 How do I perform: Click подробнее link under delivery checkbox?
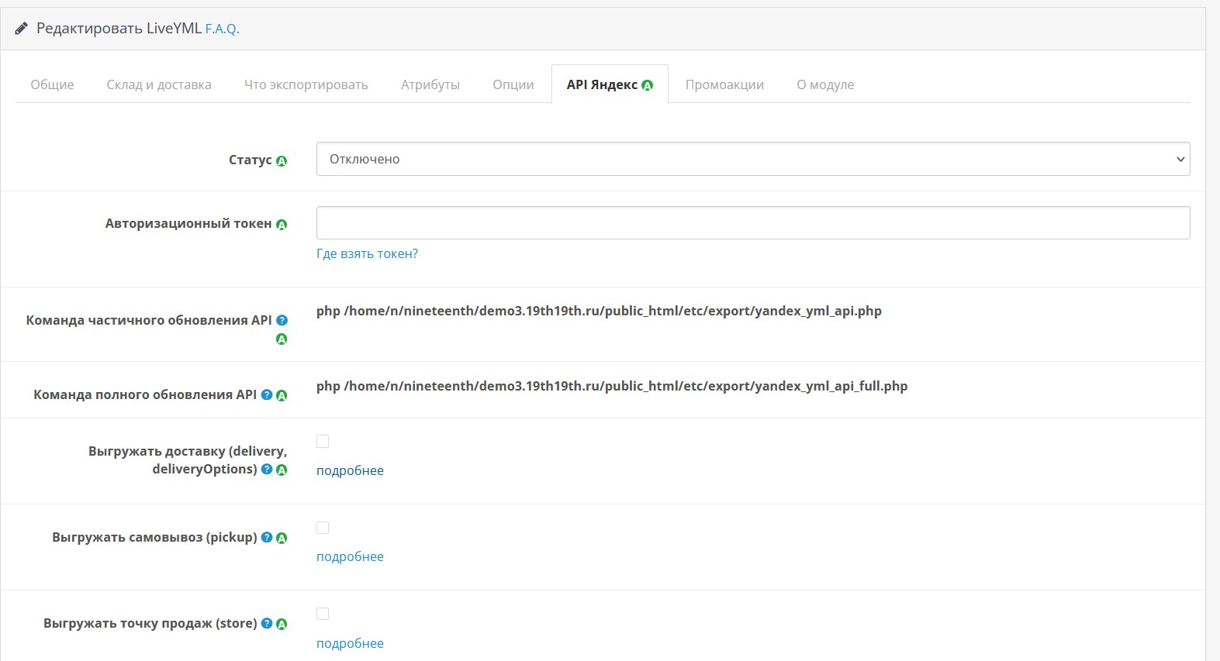point(350,470)
